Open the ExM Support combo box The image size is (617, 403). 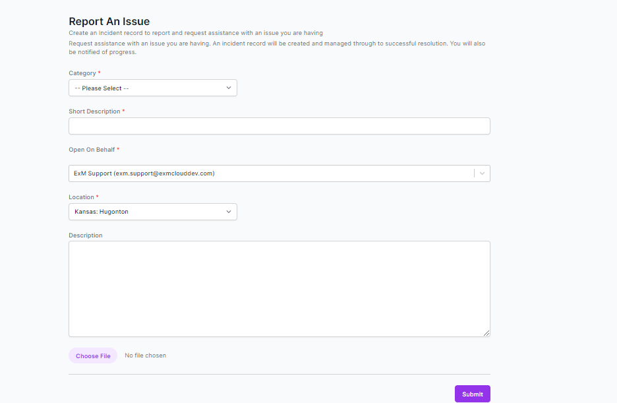point(279,173)
